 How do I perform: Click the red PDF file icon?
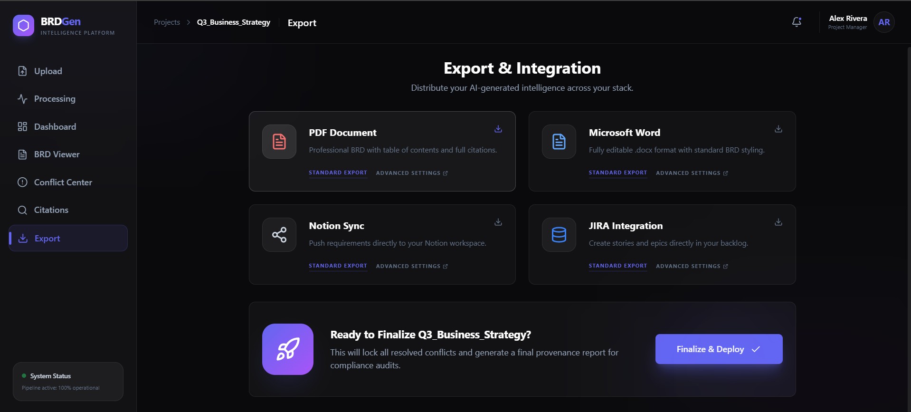pyautogui.click(x=279, y=142)
